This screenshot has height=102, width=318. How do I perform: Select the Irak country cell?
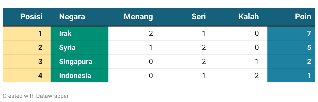pos(79,33)
